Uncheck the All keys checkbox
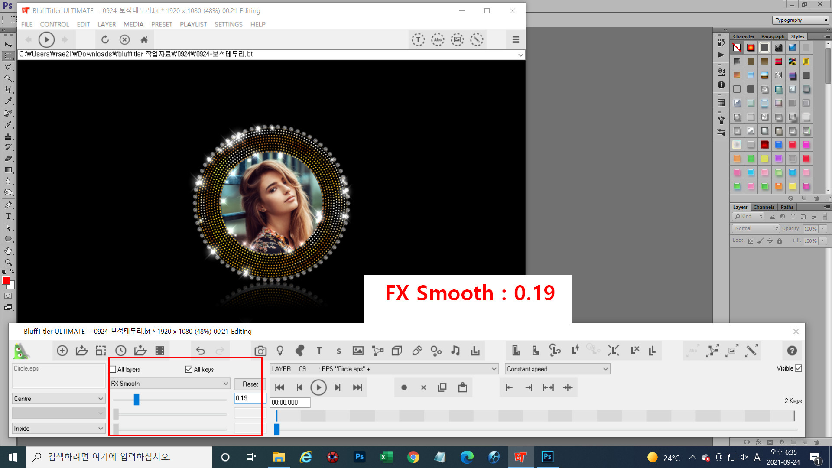 [x=188, y=369]
